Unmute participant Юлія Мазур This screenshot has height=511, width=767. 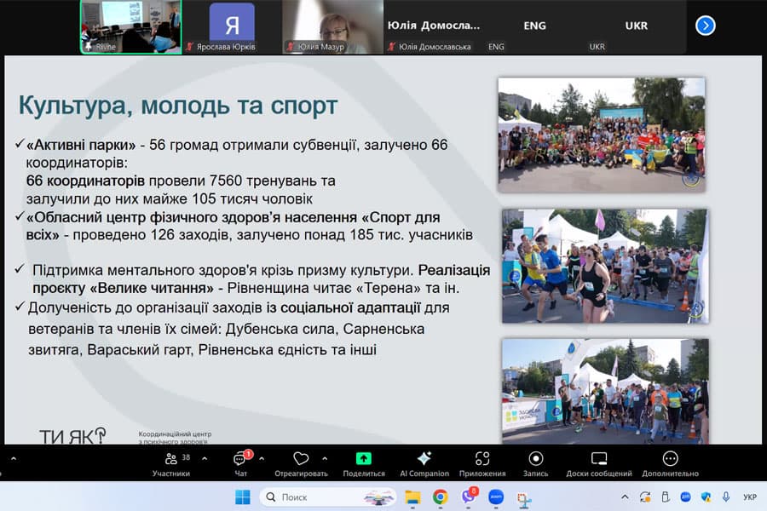(x=290, y=46)
